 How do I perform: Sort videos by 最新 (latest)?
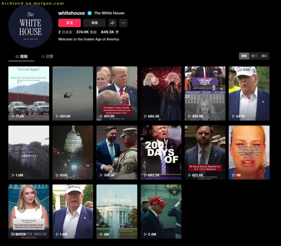pos(244,56)
